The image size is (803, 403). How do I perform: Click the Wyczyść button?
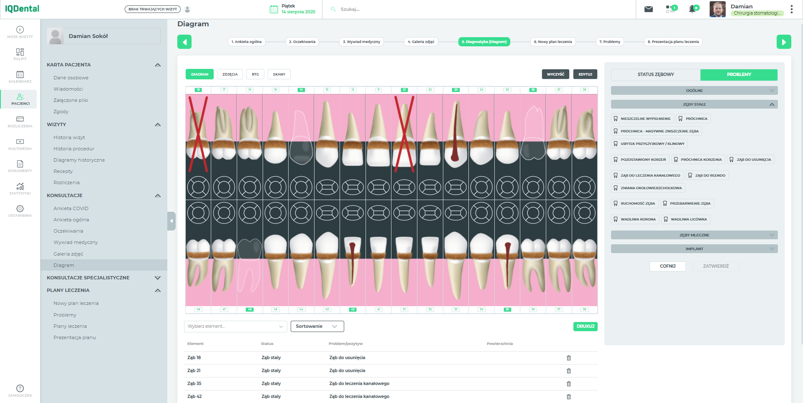point(555,74)
